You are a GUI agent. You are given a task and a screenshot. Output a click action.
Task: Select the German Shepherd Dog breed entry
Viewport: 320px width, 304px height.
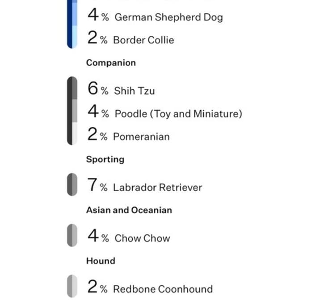155,15
